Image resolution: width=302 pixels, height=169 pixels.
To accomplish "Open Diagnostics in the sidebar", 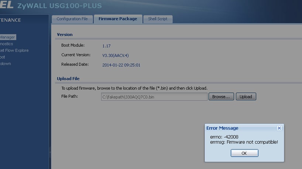I will (7, 44).
